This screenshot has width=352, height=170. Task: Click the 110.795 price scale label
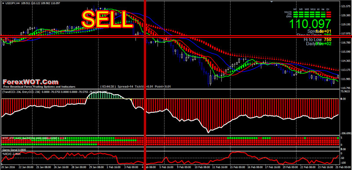click(346, 88)
